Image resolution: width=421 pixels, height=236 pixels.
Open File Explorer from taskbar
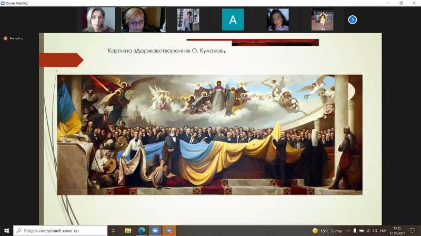(128, 231)
